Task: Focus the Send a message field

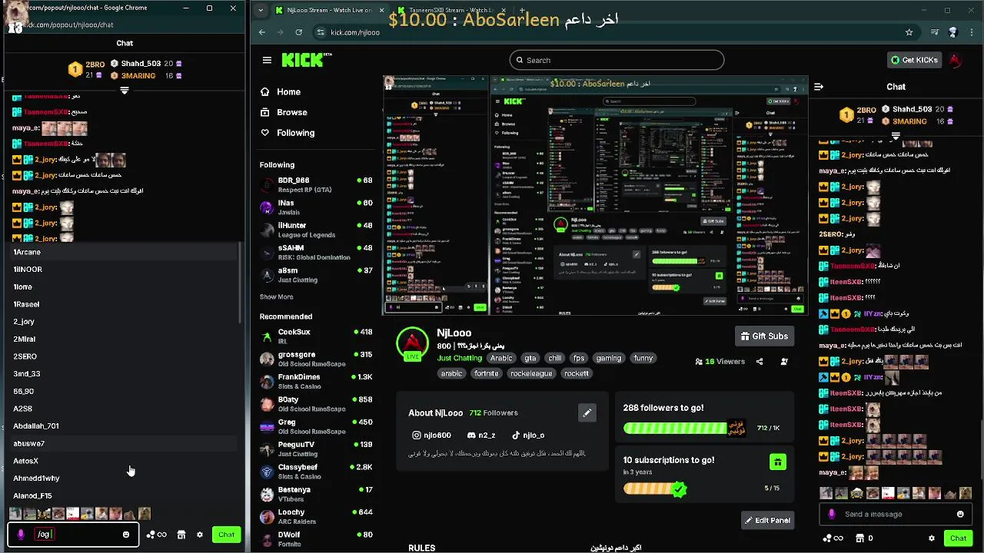Action: [896, 514]
